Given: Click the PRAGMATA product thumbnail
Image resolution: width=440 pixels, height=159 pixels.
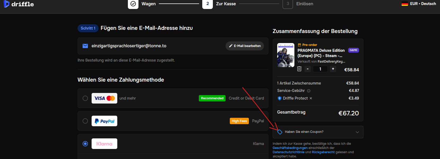Looking at the screenshot, I should (286, 55).
